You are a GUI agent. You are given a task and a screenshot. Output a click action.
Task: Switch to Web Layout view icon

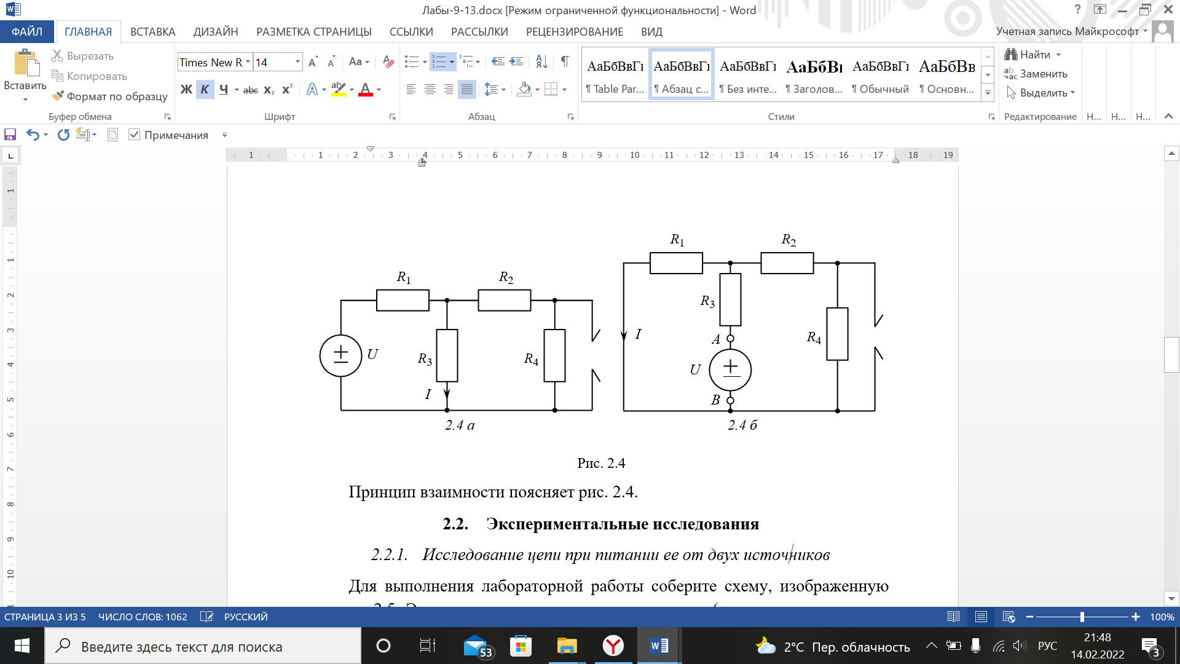[1009, 617]
